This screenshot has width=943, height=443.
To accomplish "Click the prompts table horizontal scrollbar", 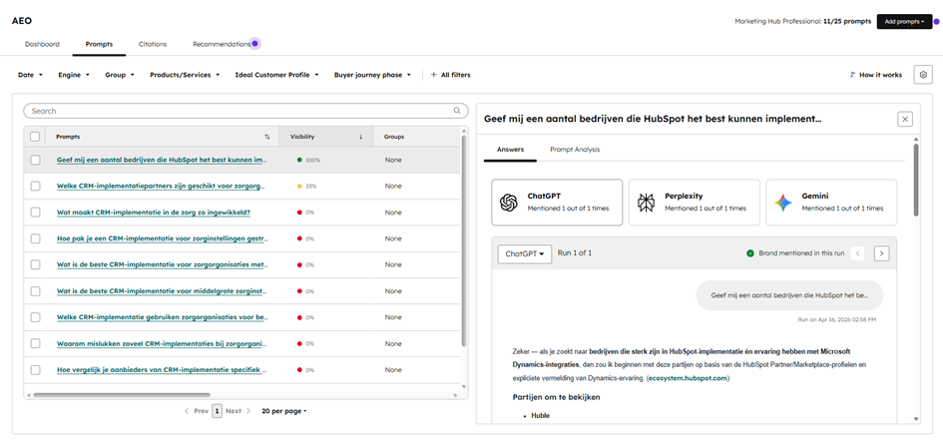I will [x=122, y=395].
